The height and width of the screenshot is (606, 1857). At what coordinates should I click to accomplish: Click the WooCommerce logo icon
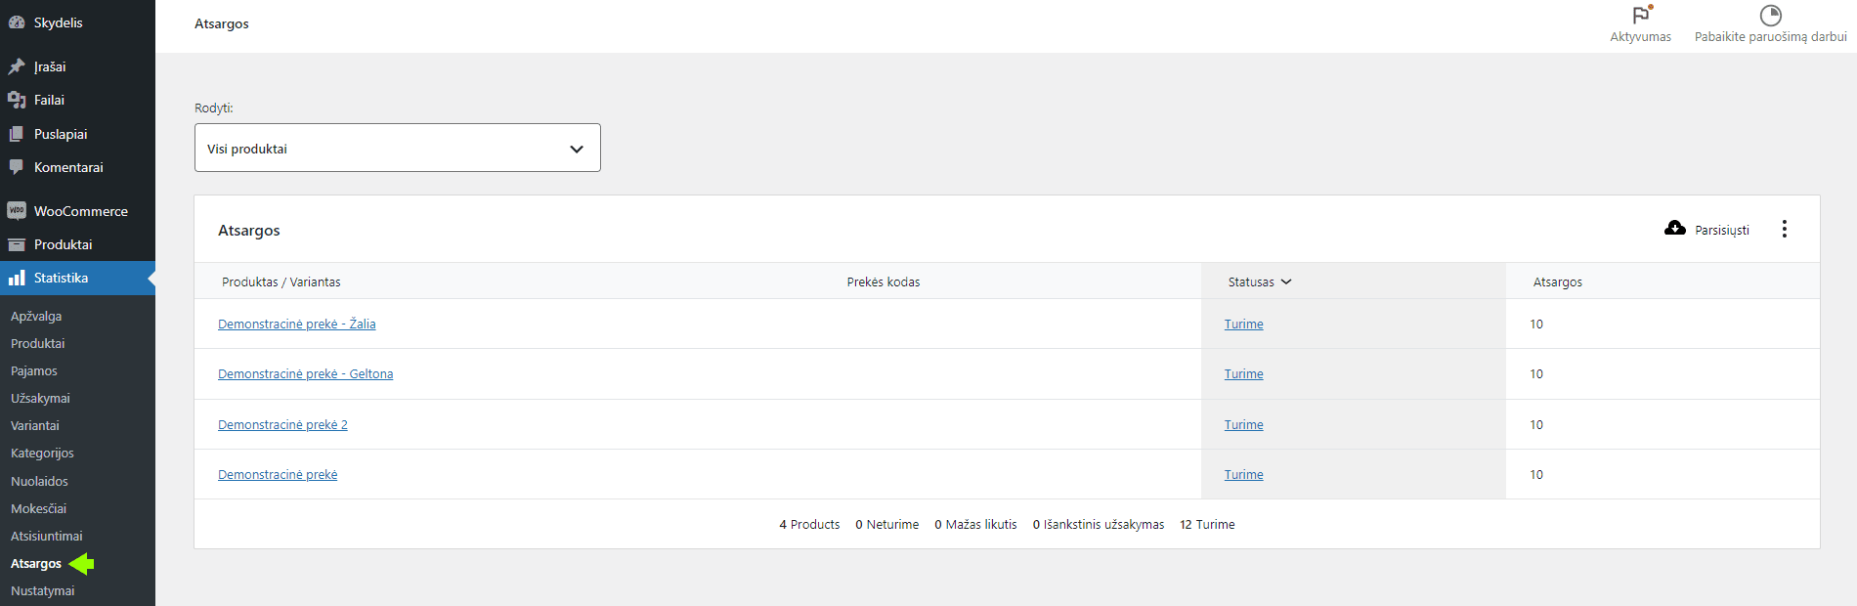pos(17,210)
